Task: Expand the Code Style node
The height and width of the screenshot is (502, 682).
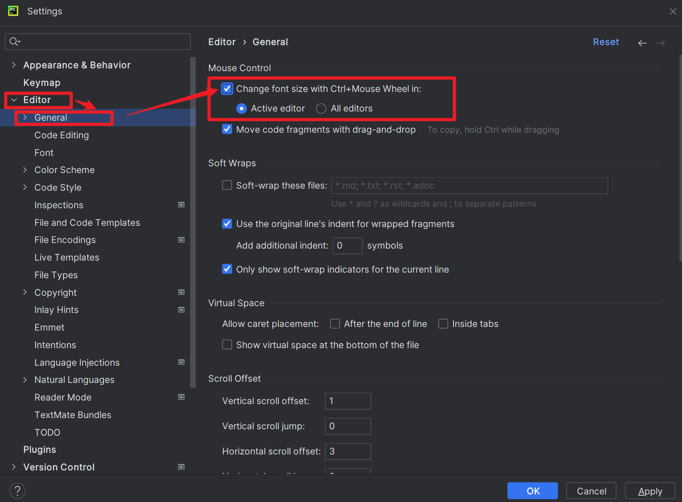Action: 25,187
